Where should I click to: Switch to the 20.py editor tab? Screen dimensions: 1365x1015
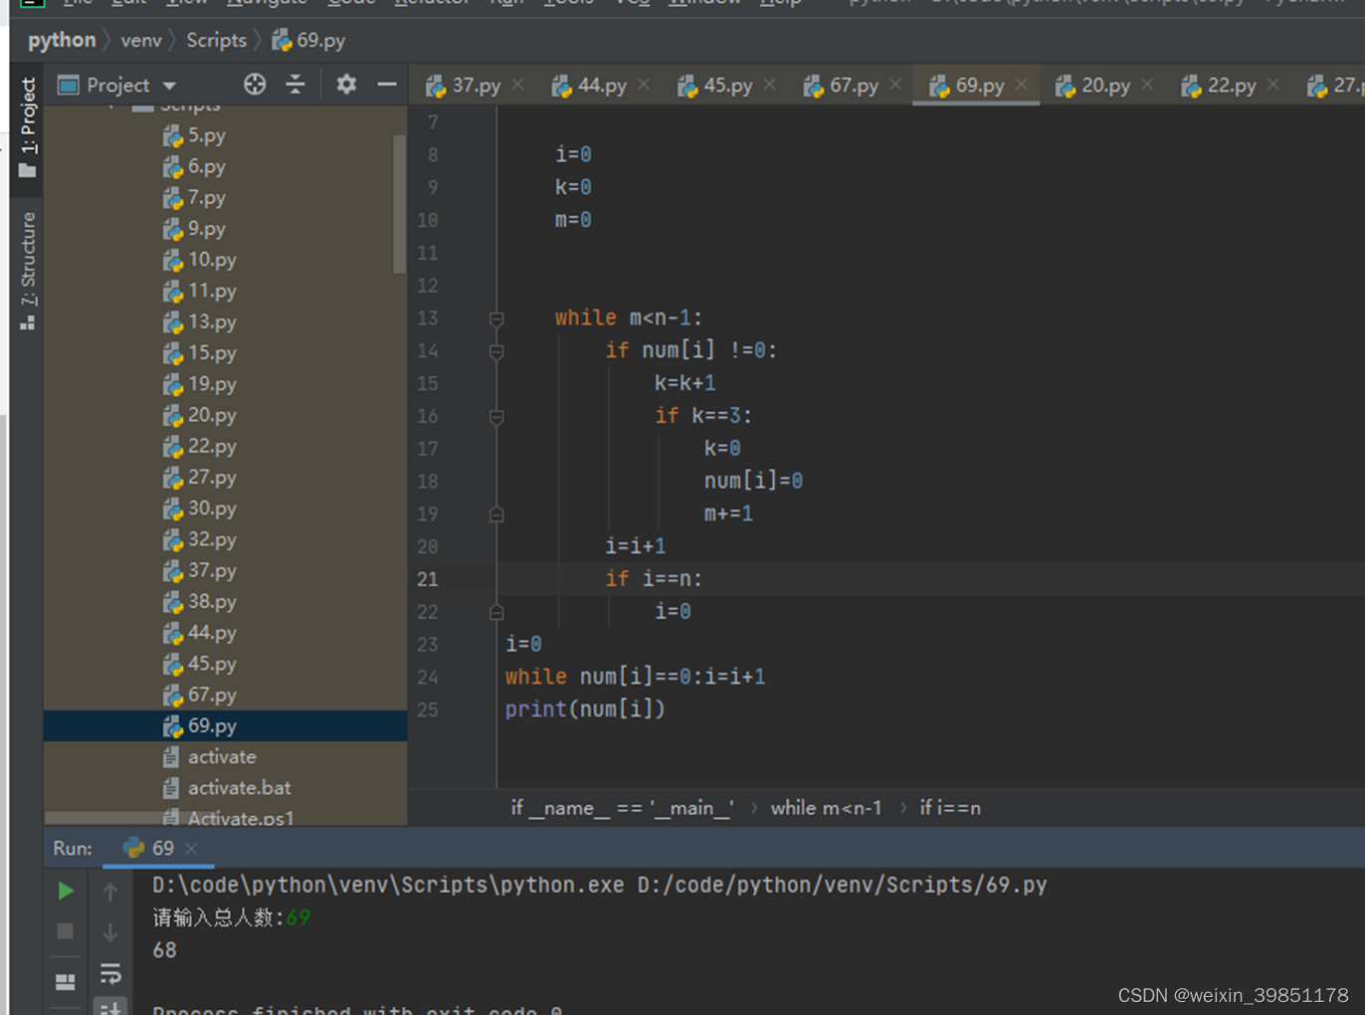point(1093,86)
